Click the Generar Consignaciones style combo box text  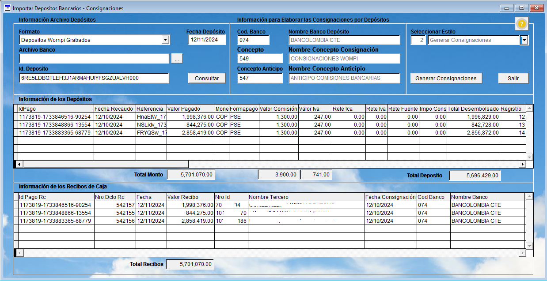[474, 40]
